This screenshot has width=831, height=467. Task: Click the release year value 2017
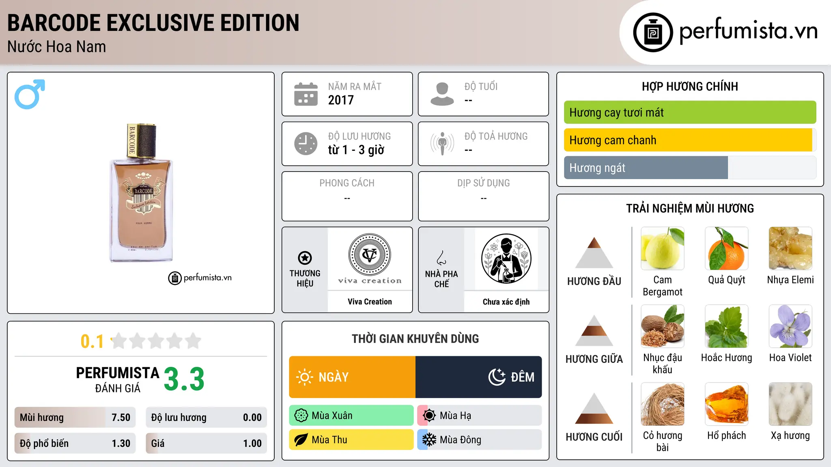[341, 100]
